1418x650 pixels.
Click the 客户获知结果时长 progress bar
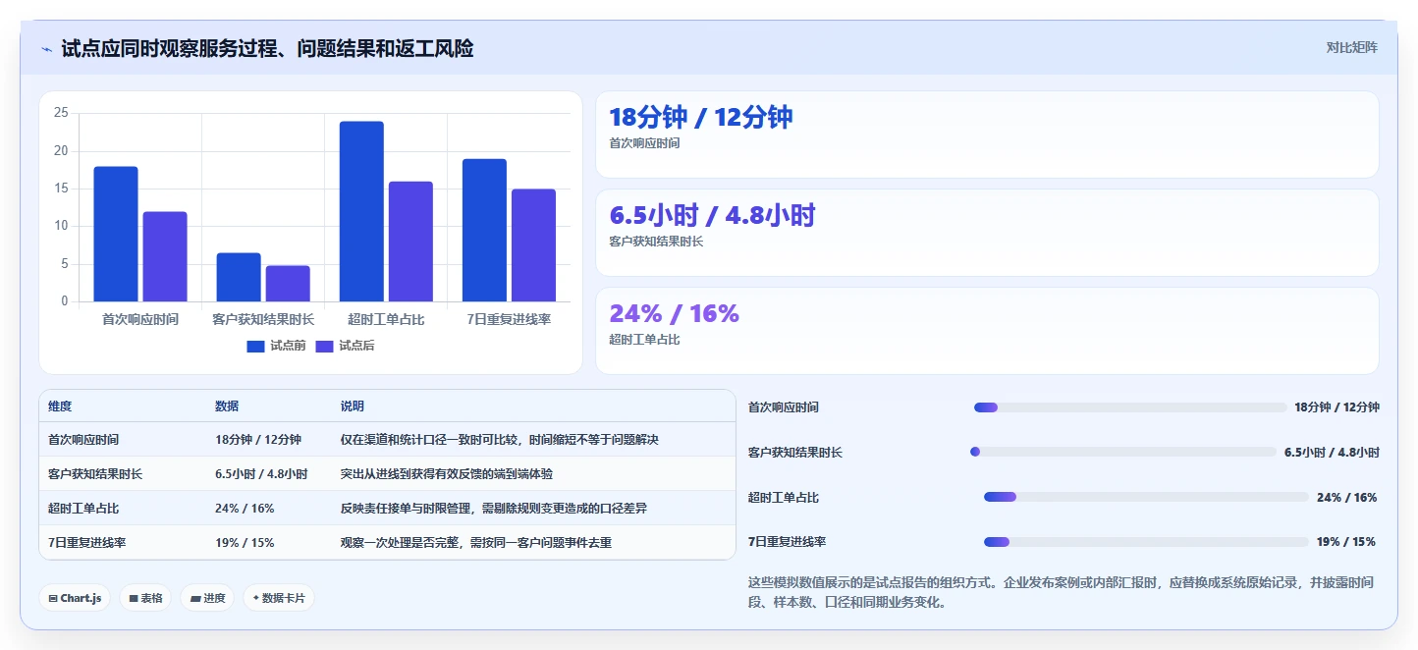1123,452
